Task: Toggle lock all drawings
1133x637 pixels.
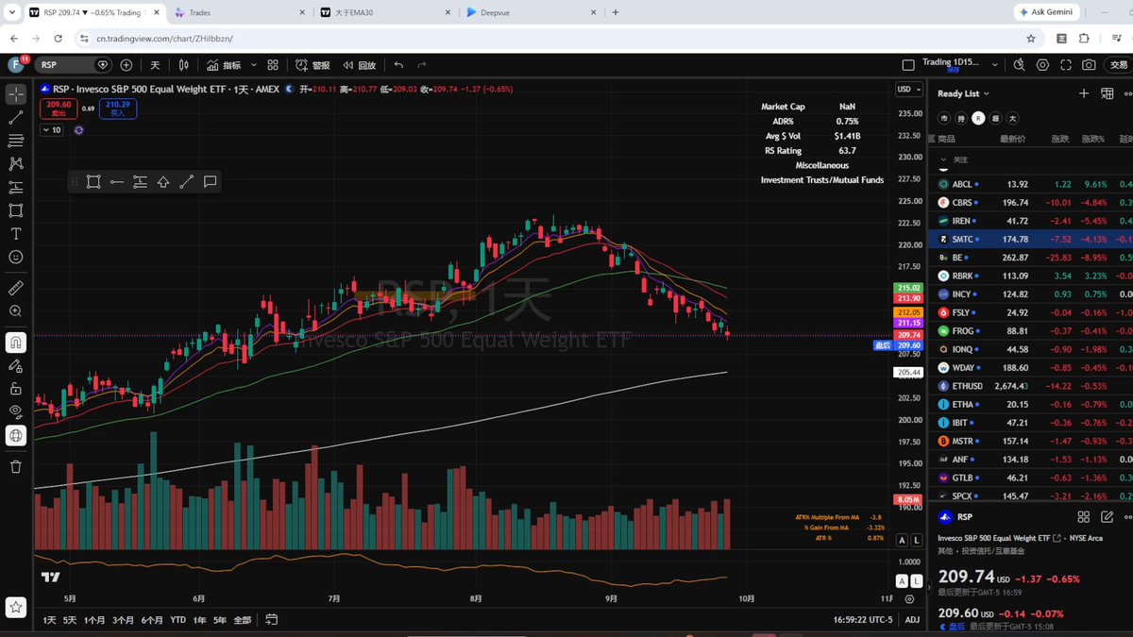Action: point(16,388)
